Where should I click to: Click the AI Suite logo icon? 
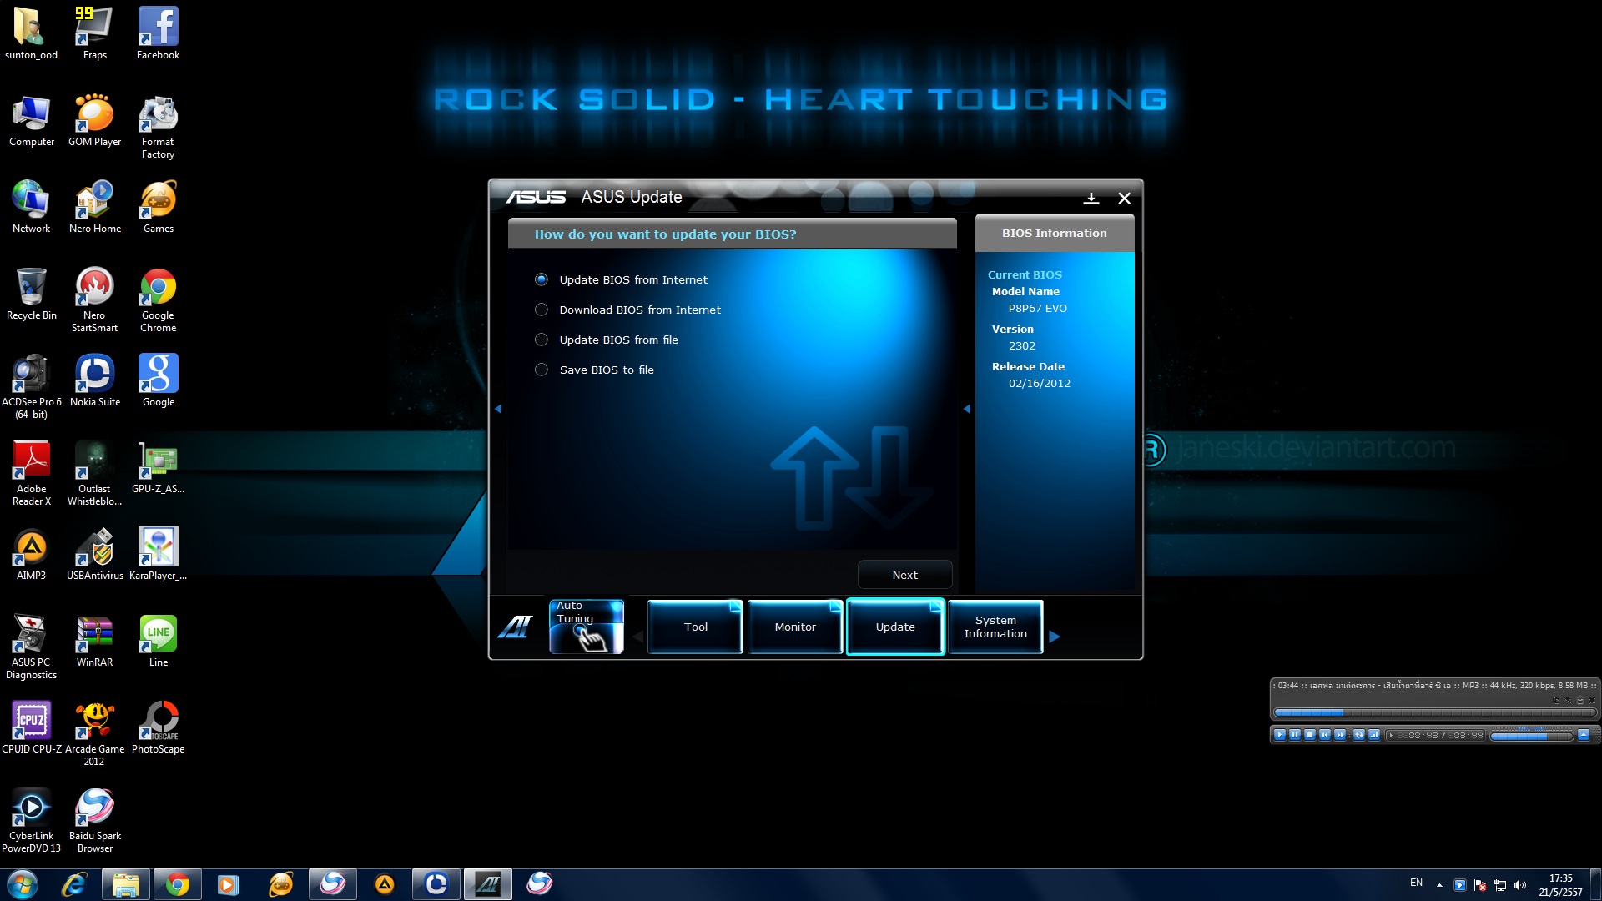[515, 627]
